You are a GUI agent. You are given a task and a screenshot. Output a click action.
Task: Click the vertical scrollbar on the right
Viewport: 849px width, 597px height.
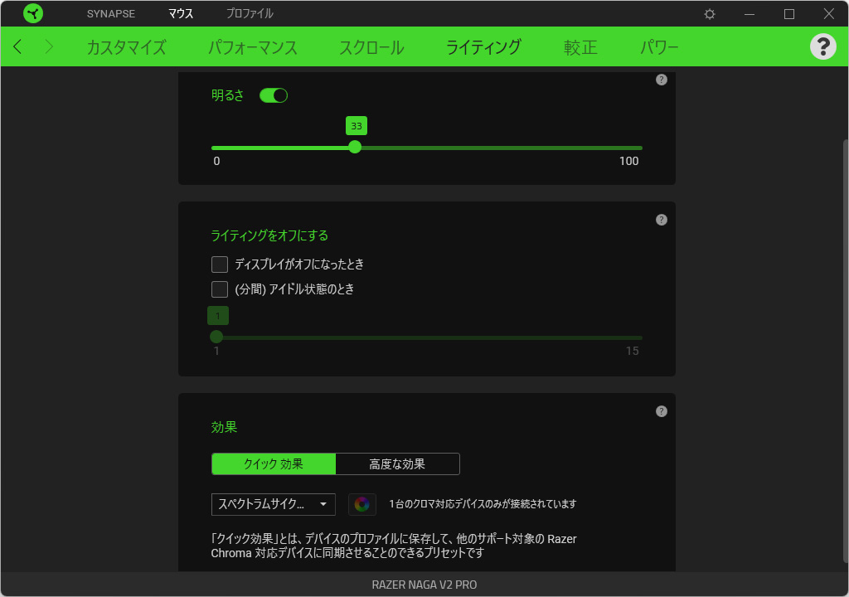[x=845, y=351]
